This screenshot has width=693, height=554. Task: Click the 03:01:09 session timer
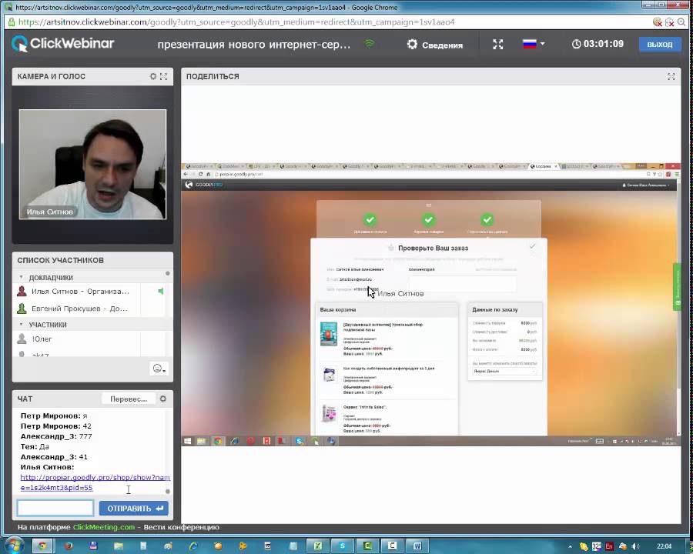point(598,44)
